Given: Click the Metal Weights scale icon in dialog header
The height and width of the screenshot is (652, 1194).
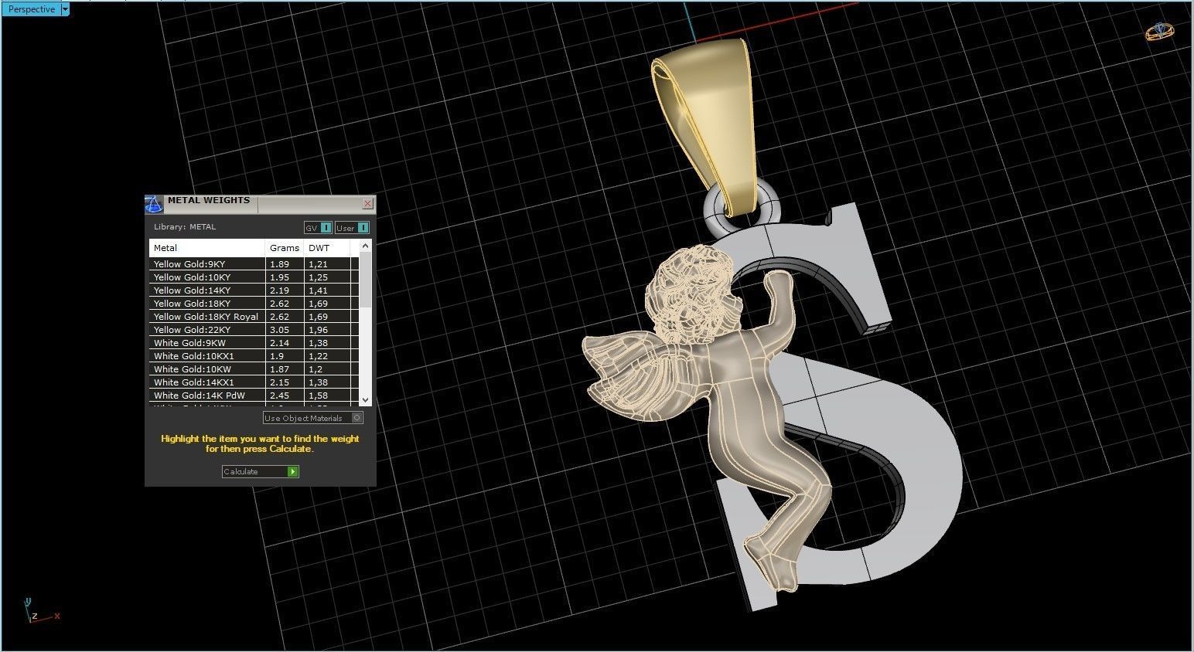Looking at the screenshot, I should [153, 204].
